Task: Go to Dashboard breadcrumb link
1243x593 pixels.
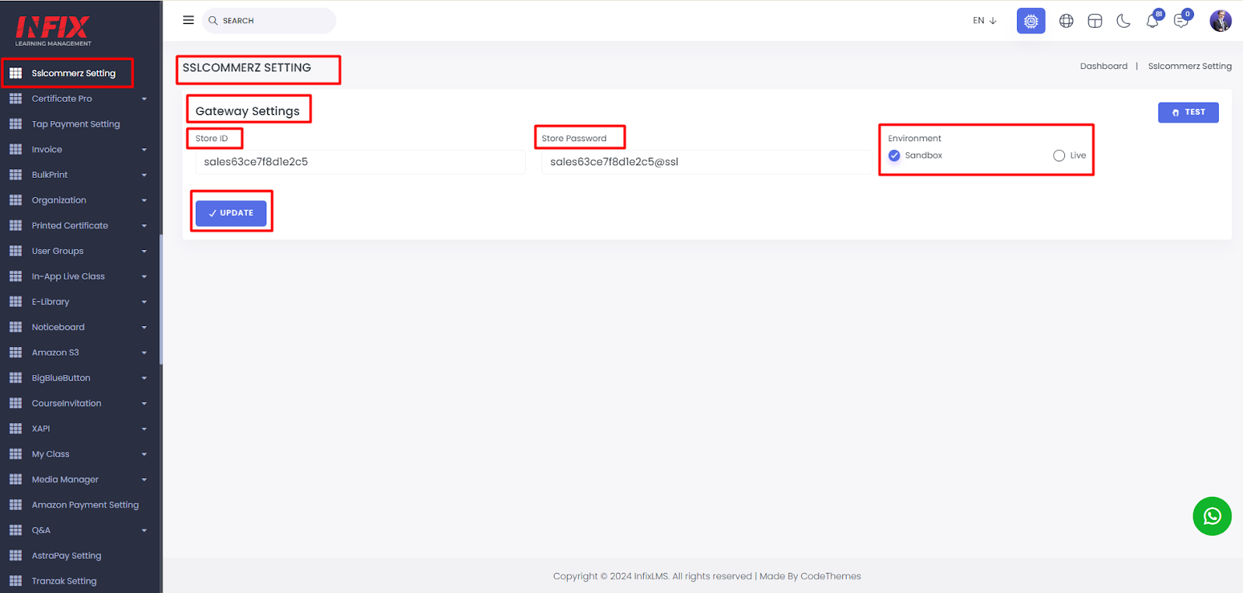Action: tap(1103, 66)
